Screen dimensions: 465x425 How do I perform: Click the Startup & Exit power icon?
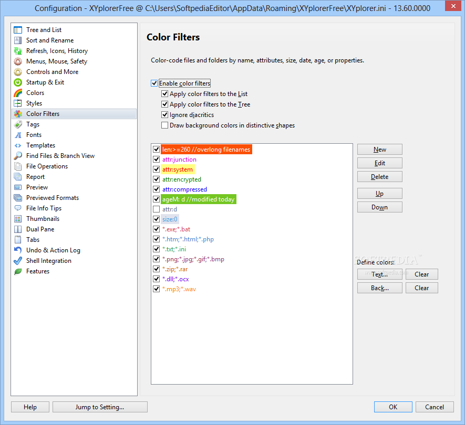(x=18, y=82)
